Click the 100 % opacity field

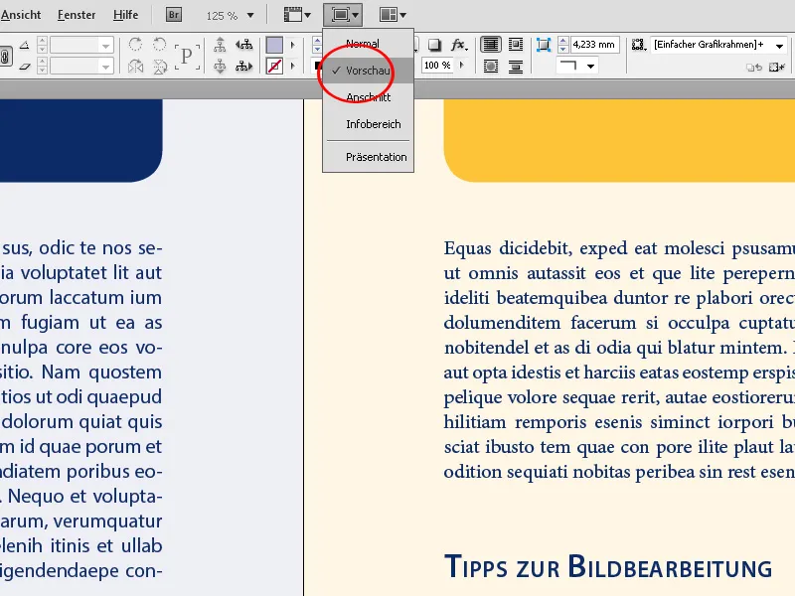(x=437, y=66)
